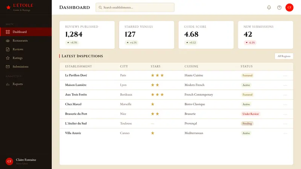
Task: Open the Reviews Published 1,284 card
Action: pyautogui.click(x=87, y=35)
